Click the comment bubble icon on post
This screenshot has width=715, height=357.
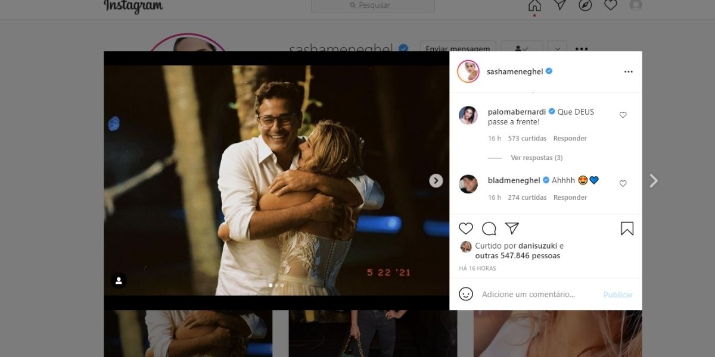489,228
